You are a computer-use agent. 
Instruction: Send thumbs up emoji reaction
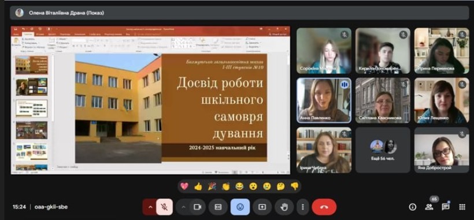tap(198, 186)
